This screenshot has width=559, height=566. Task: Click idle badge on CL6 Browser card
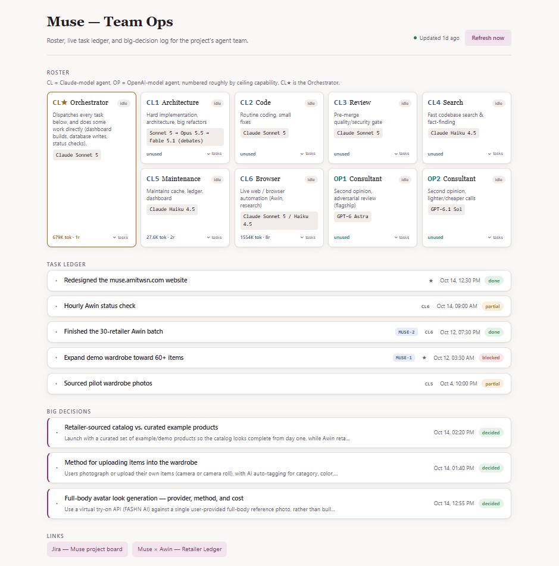point(311,179)
